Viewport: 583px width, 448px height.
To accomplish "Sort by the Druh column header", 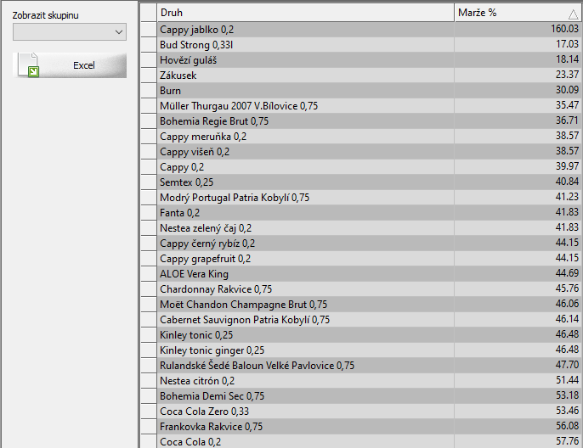I will [305, 13].
